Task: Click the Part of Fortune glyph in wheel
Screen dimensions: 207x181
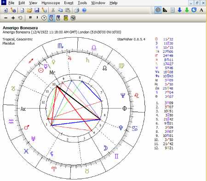Action: click(125, 108)
